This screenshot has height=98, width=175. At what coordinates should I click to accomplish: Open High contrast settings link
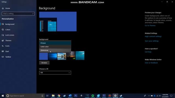tap(153, 36)
